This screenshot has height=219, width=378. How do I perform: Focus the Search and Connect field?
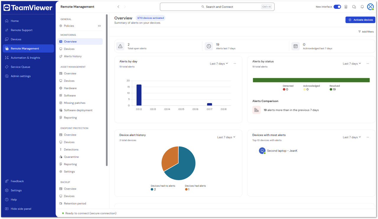(x=217, y=7)
